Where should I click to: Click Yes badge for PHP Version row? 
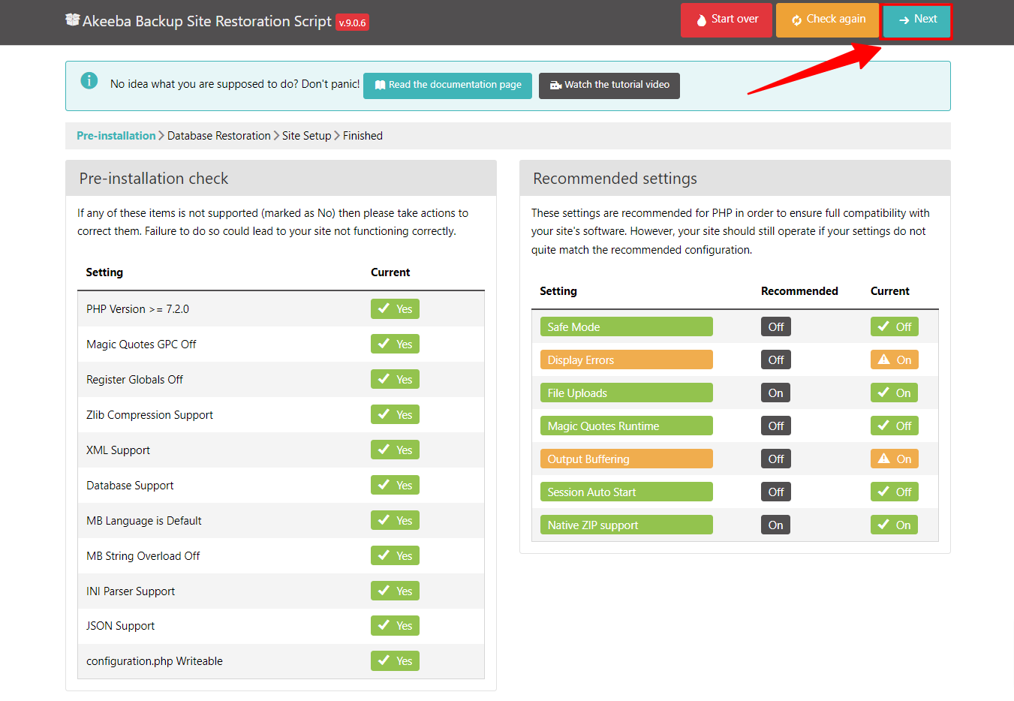(x=395, y=308)
